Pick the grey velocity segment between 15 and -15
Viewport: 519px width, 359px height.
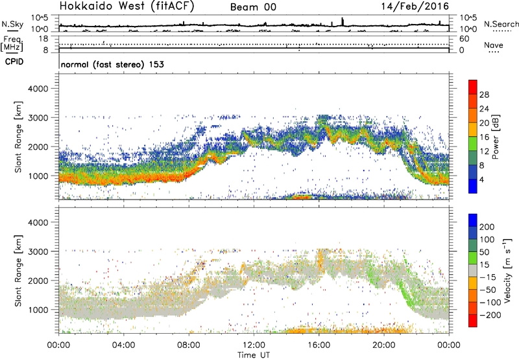(473, 270)
